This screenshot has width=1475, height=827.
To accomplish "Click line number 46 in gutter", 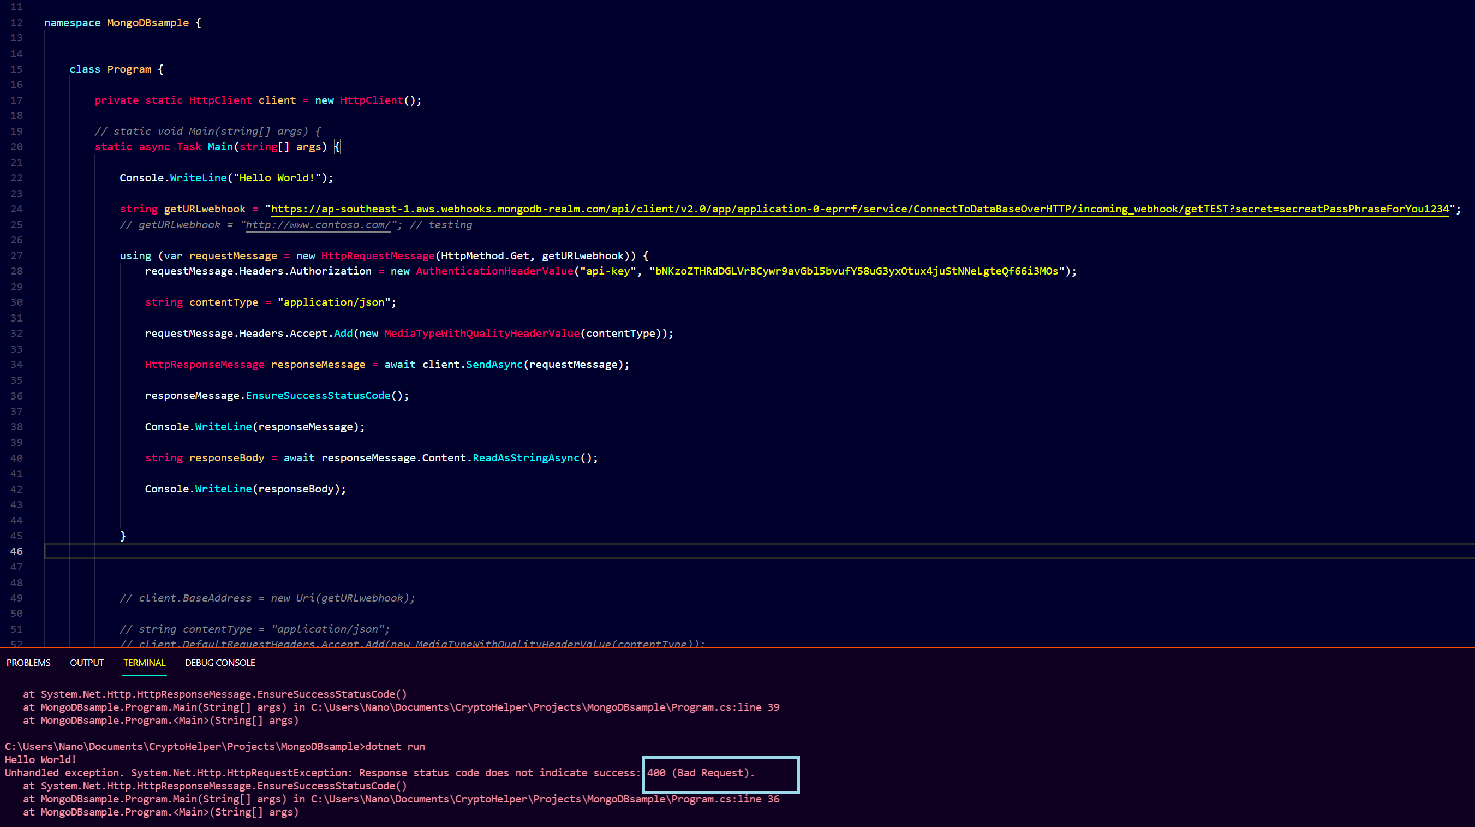I will pos(16,551).
